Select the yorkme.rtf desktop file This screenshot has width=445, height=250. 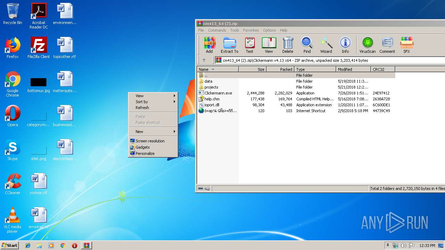(39, 184)
